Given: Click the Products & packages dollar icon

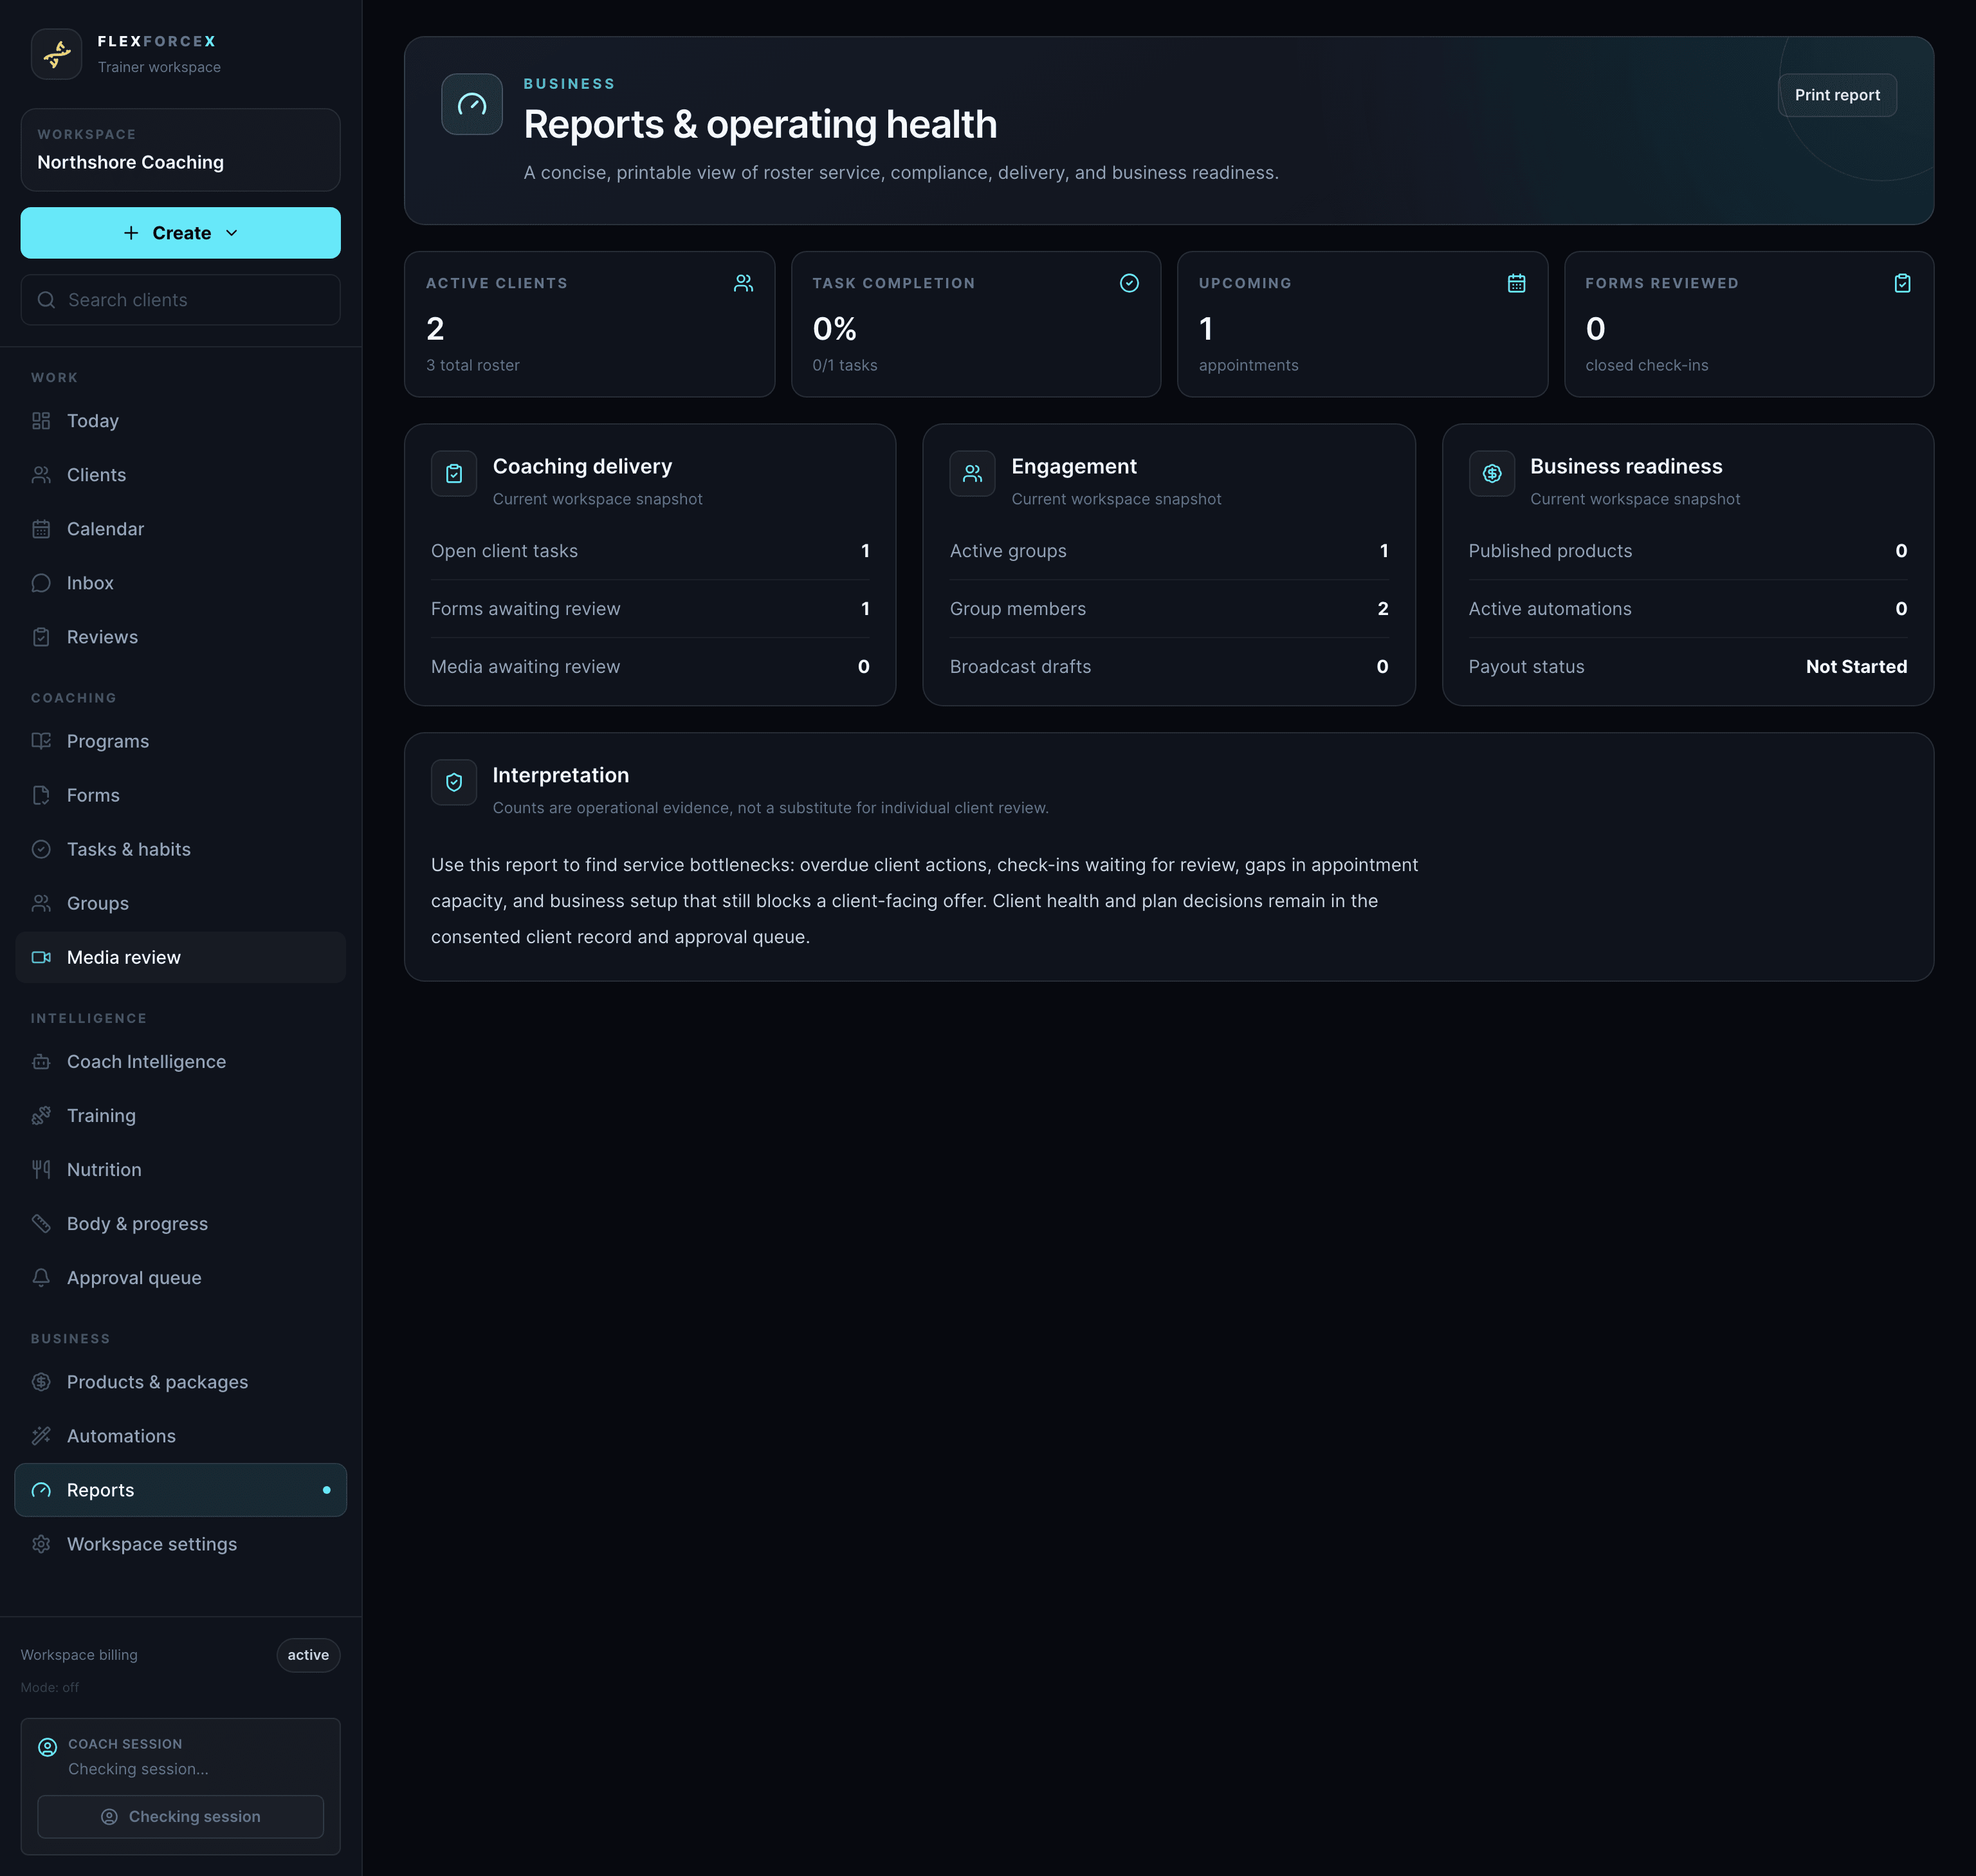Looking at the screenshot, I should (41, 1381).
